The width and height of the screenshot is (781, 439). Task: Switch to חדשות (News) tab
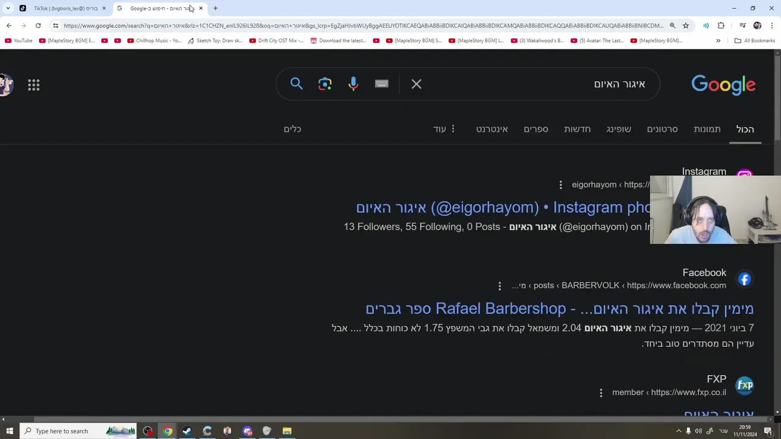(577, 129)
